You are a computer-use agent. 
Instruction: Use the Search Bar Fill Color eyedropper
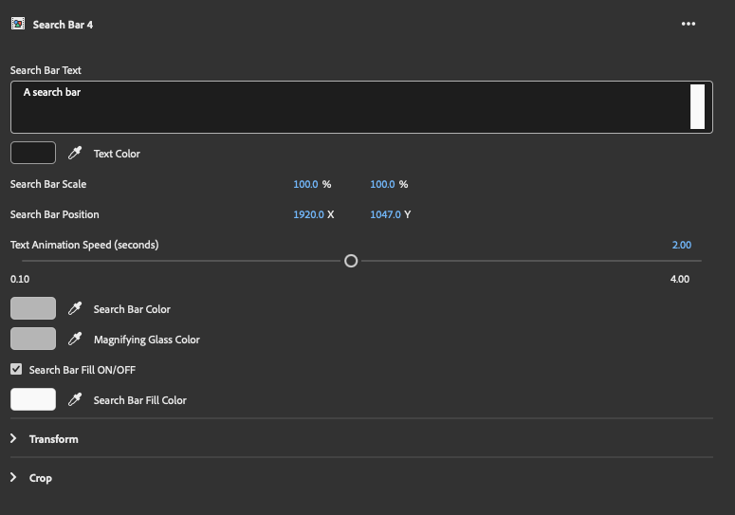click(x=75, y=400)
